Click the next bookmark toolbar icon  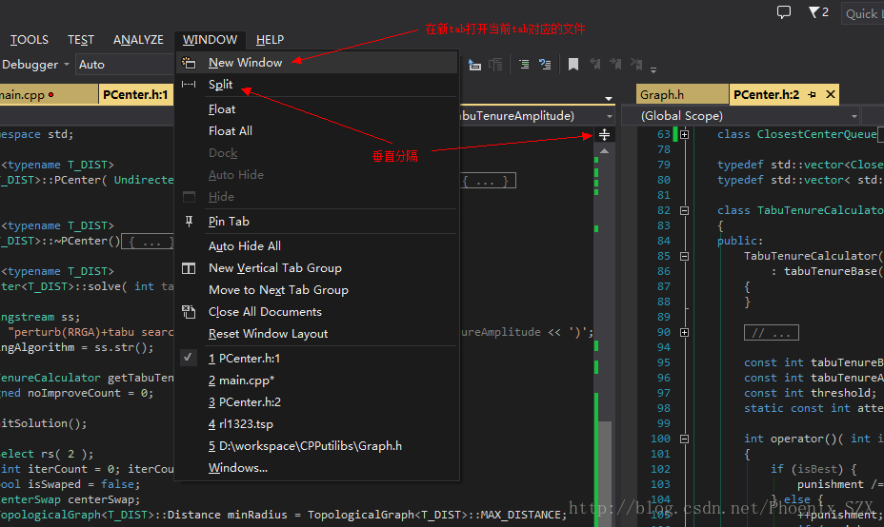tap(615, 64)
